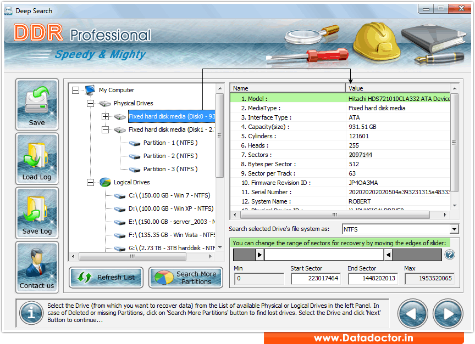Screen dimensions: 475x344
Task: Click the '931.51 GB' capacity value
Action: point(362,127)
